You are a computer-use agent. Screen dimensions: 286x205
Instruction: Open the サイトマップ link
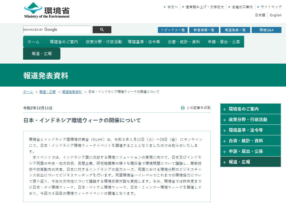pyautogui.click(x=271, y=7)
